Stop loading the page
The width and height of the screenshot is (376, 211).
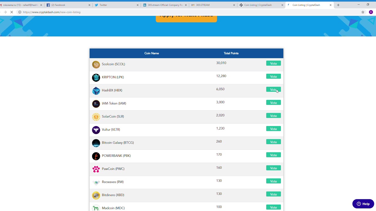point(12,12)
